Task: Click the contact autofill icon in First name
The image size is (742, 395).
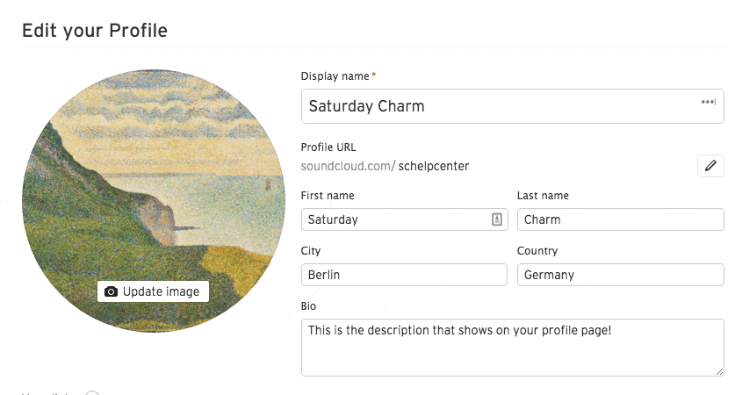Action: click(x=496, y=219)
